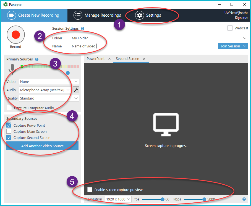
Task: Click 'Screen capture in progress' text
Action: pyautogui.click(x=166, y=146)
